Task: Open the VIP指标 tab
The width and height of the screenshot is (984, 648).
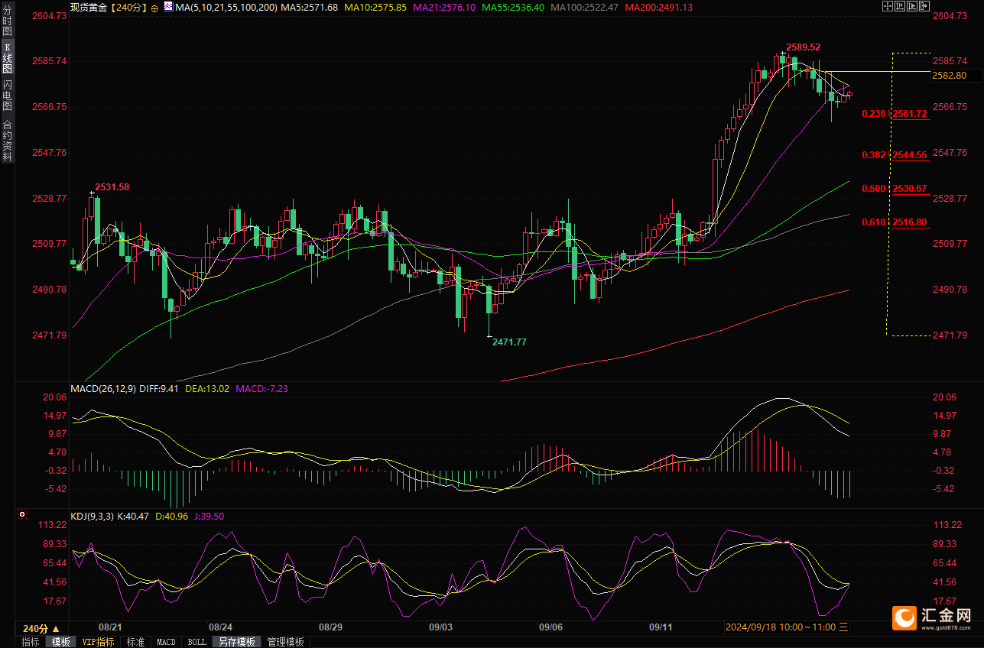Action: [98, 642]
